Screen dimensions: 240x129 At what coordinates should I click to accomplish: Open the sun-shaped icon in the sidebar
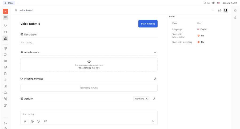point(5,80)
